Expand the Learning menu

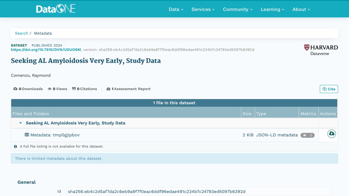(272, 9)
